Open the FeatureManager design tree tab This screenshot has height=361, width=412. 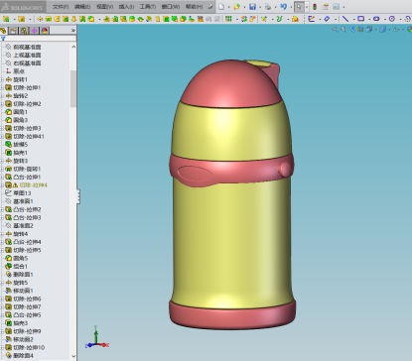click(x=3, y=31)
